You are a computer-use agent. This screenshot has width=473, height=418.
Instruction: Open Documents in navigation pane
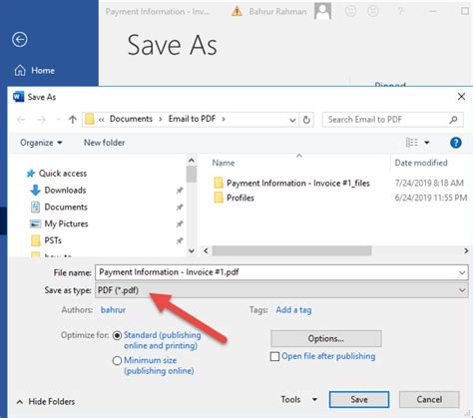click(59, 207)
